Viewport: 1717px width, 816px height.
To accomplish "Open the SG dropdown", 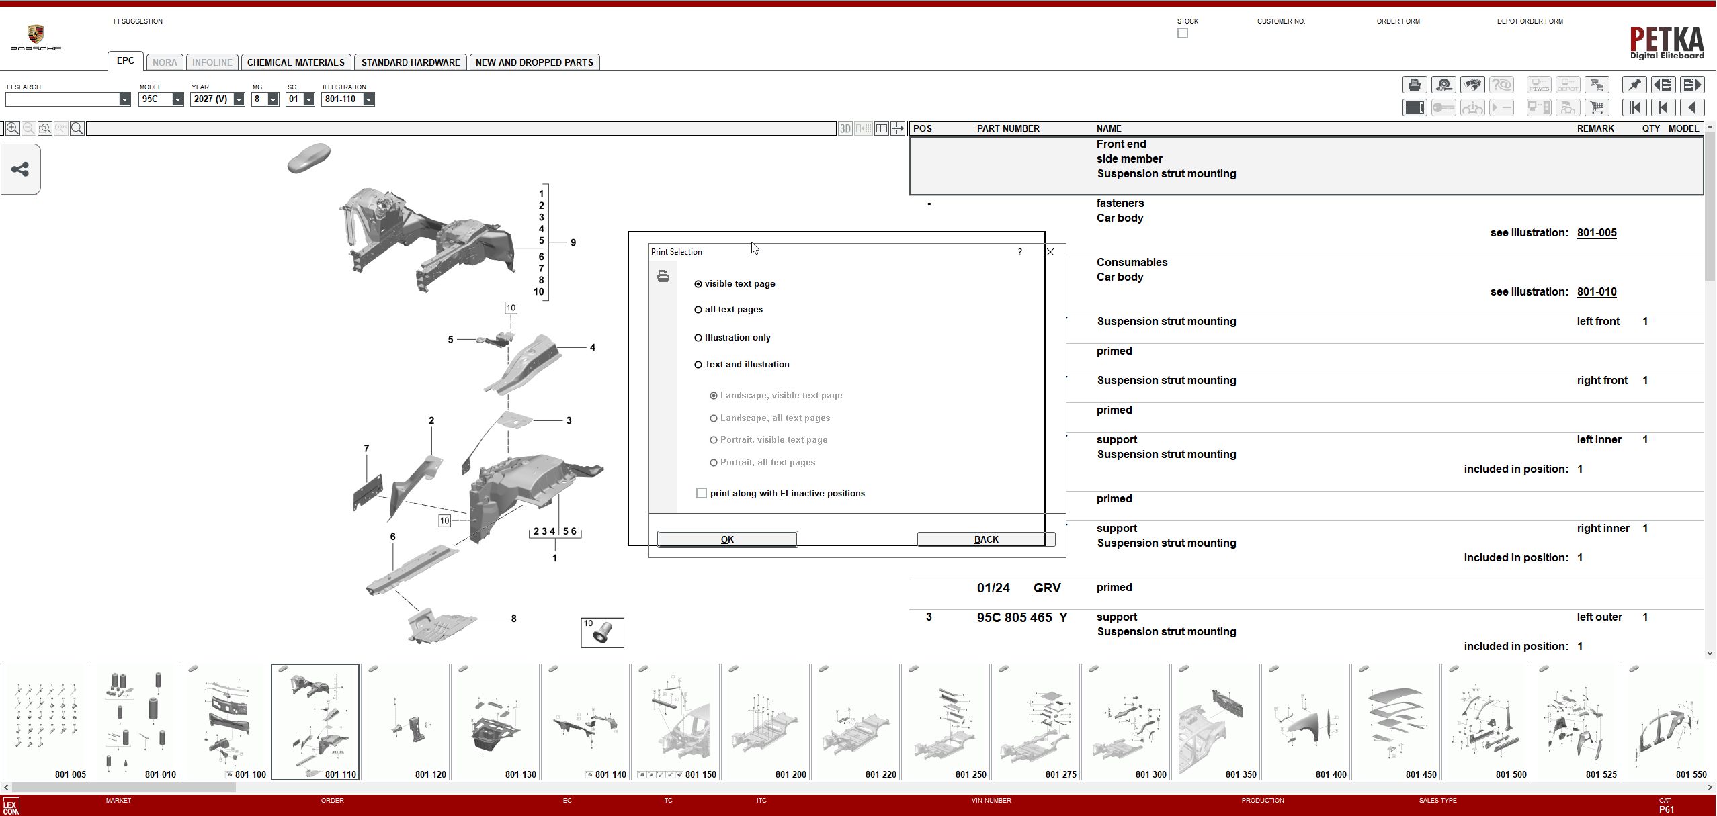I will pos(308,99).
